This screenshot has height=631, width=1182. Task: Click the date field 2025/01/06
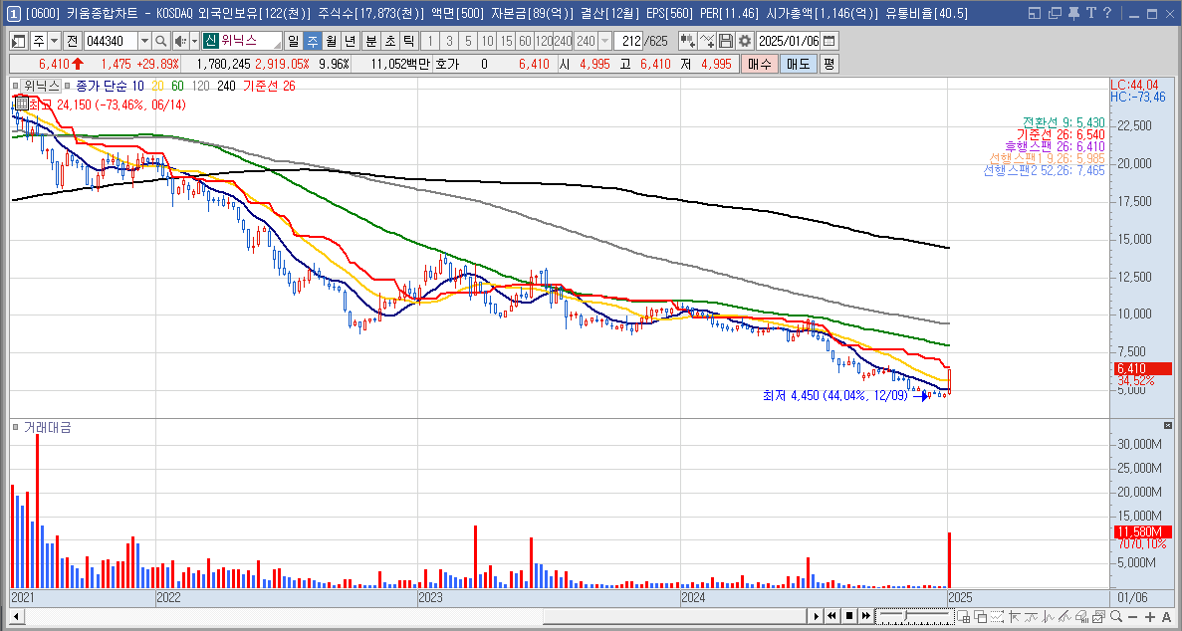coord(788,41)
